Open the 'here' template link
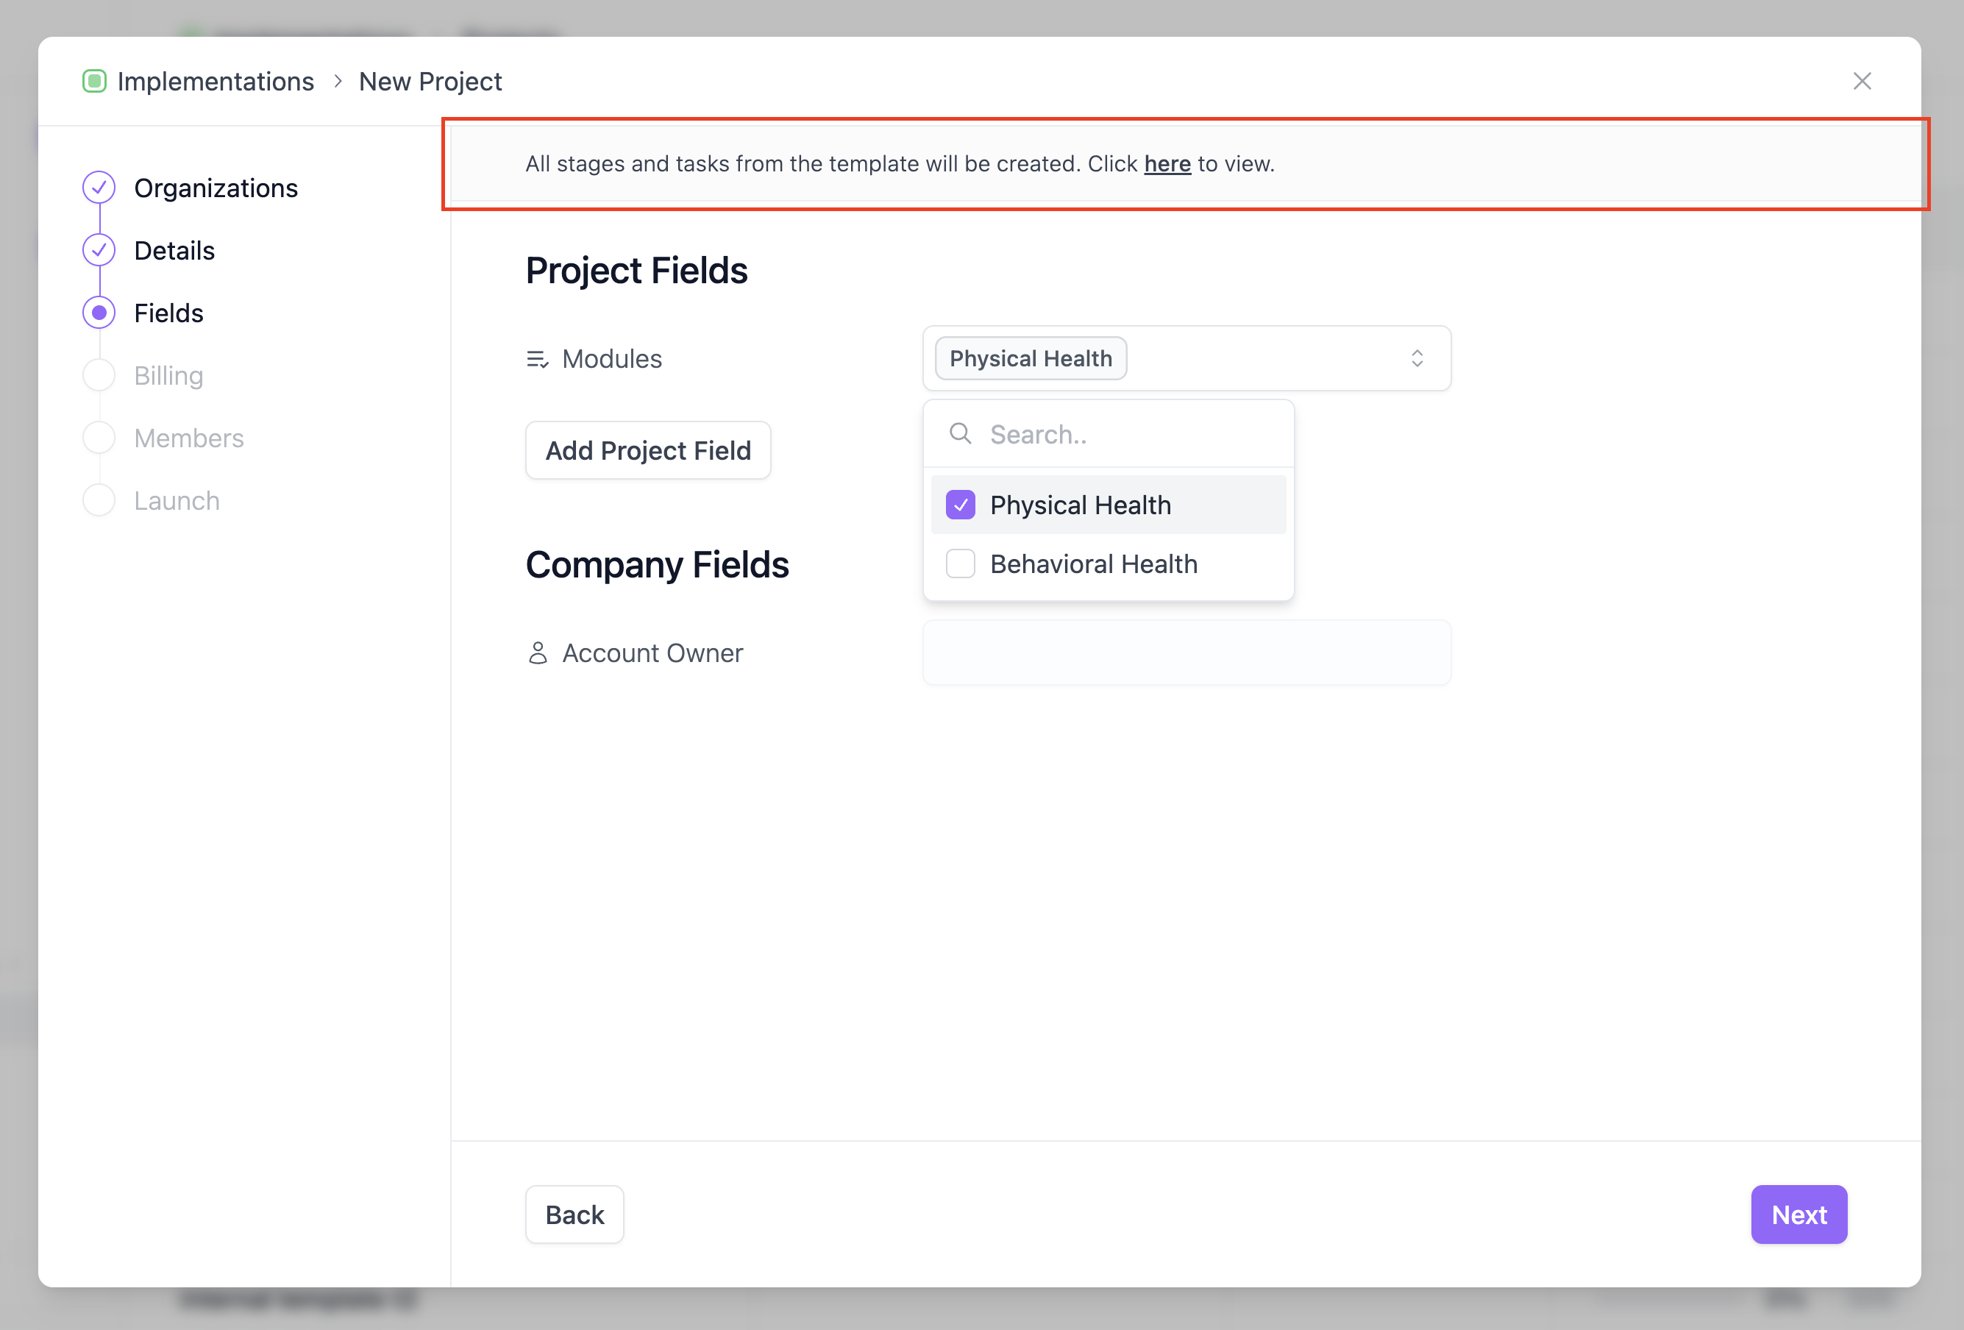The image size is (1964, 1330). tap(1167, 164)
